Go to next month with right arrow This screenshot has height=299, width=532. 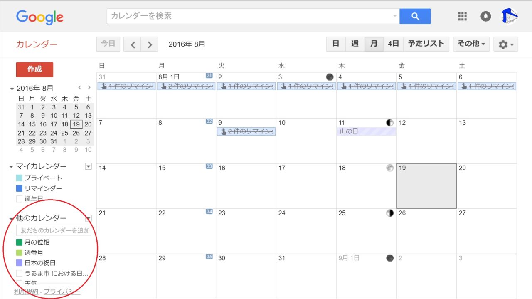coord(150,44)
